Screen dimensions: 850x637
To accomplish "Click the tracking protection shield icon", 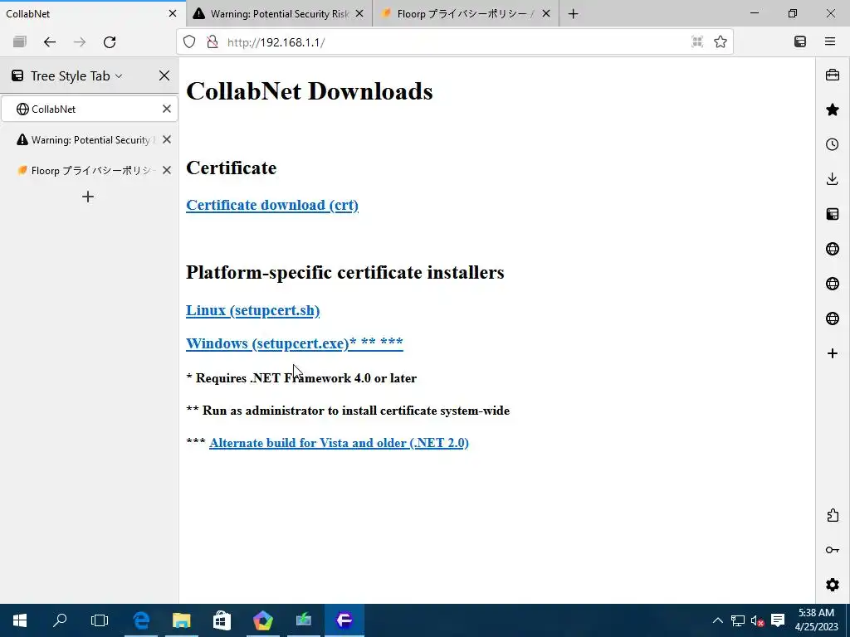I will coord(189,41).
